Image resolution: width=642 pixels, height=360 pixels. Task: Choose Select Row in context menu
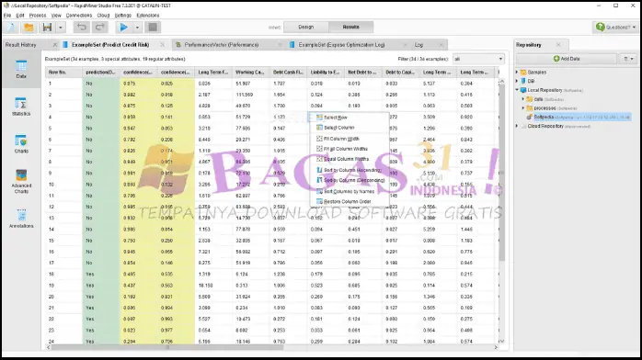[350, 118]
